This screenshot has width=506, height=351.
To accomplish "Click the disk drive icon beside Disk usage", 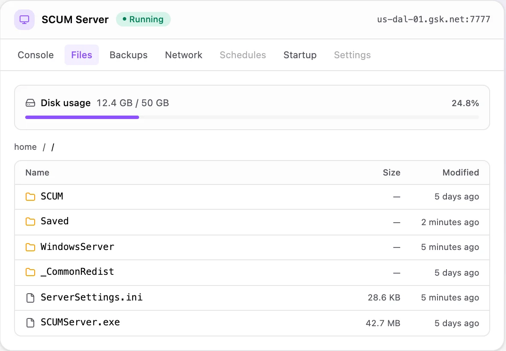I will [x=30, y=103].
